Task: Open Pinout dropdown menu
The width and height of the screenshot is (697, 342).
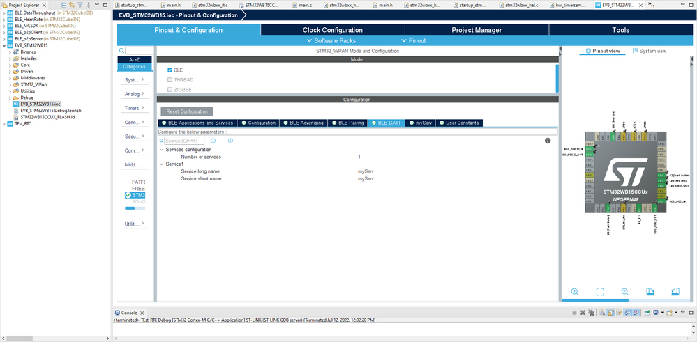Action: (414, 40)
